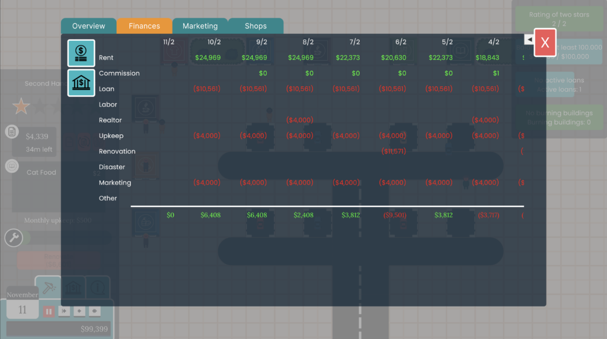The height and width of the screenshot is (339, 607).
Task: Select the Finances tab
Action: coord(144,26)
